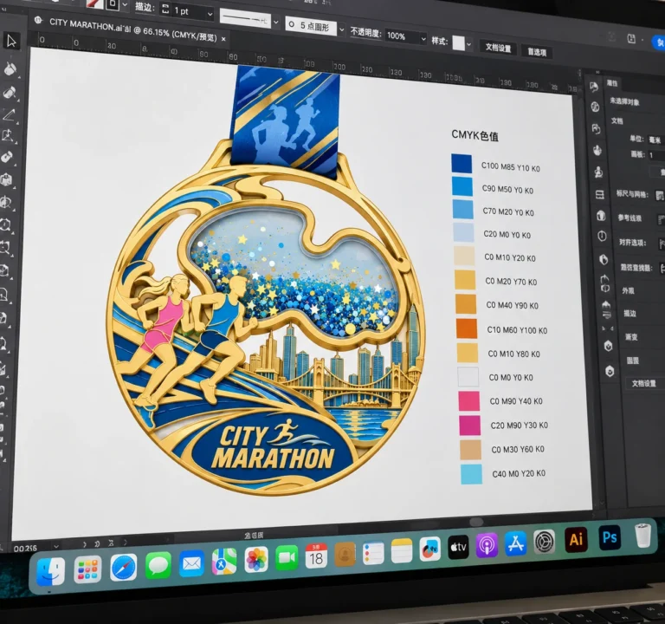
Task: Open System Settings gear in Dock
Action: (544, 542)
